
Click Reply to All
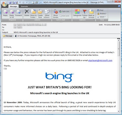(x=12, y=14)
